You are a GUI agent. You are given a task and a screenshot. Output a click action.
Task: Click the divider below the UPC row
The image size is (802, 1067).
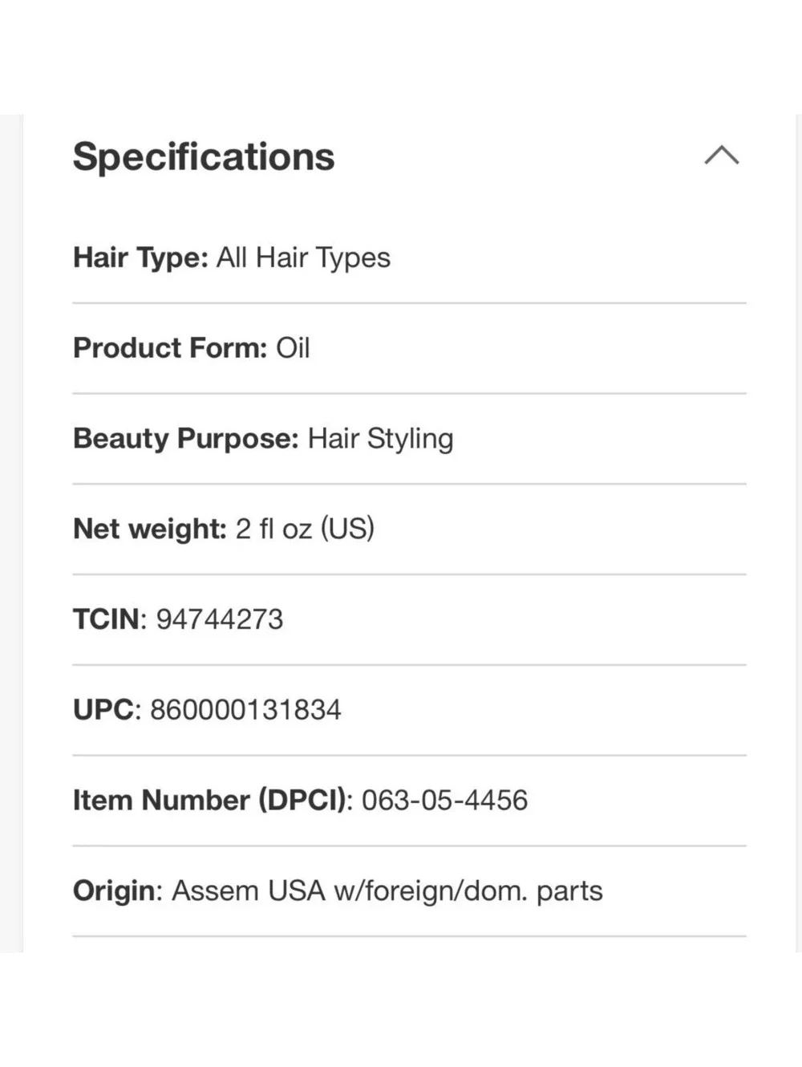(409, 755)
